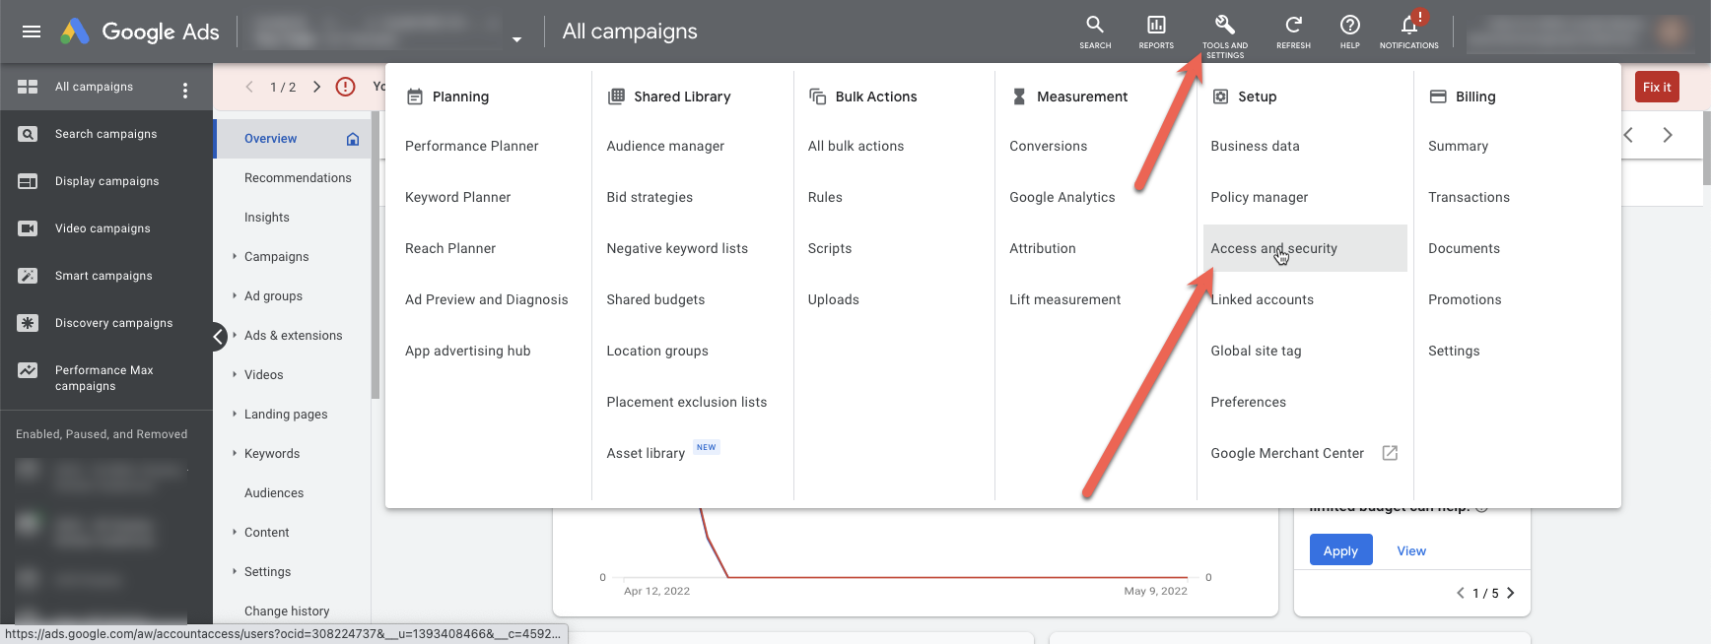Click the Google Ads logo

point(140,32)
